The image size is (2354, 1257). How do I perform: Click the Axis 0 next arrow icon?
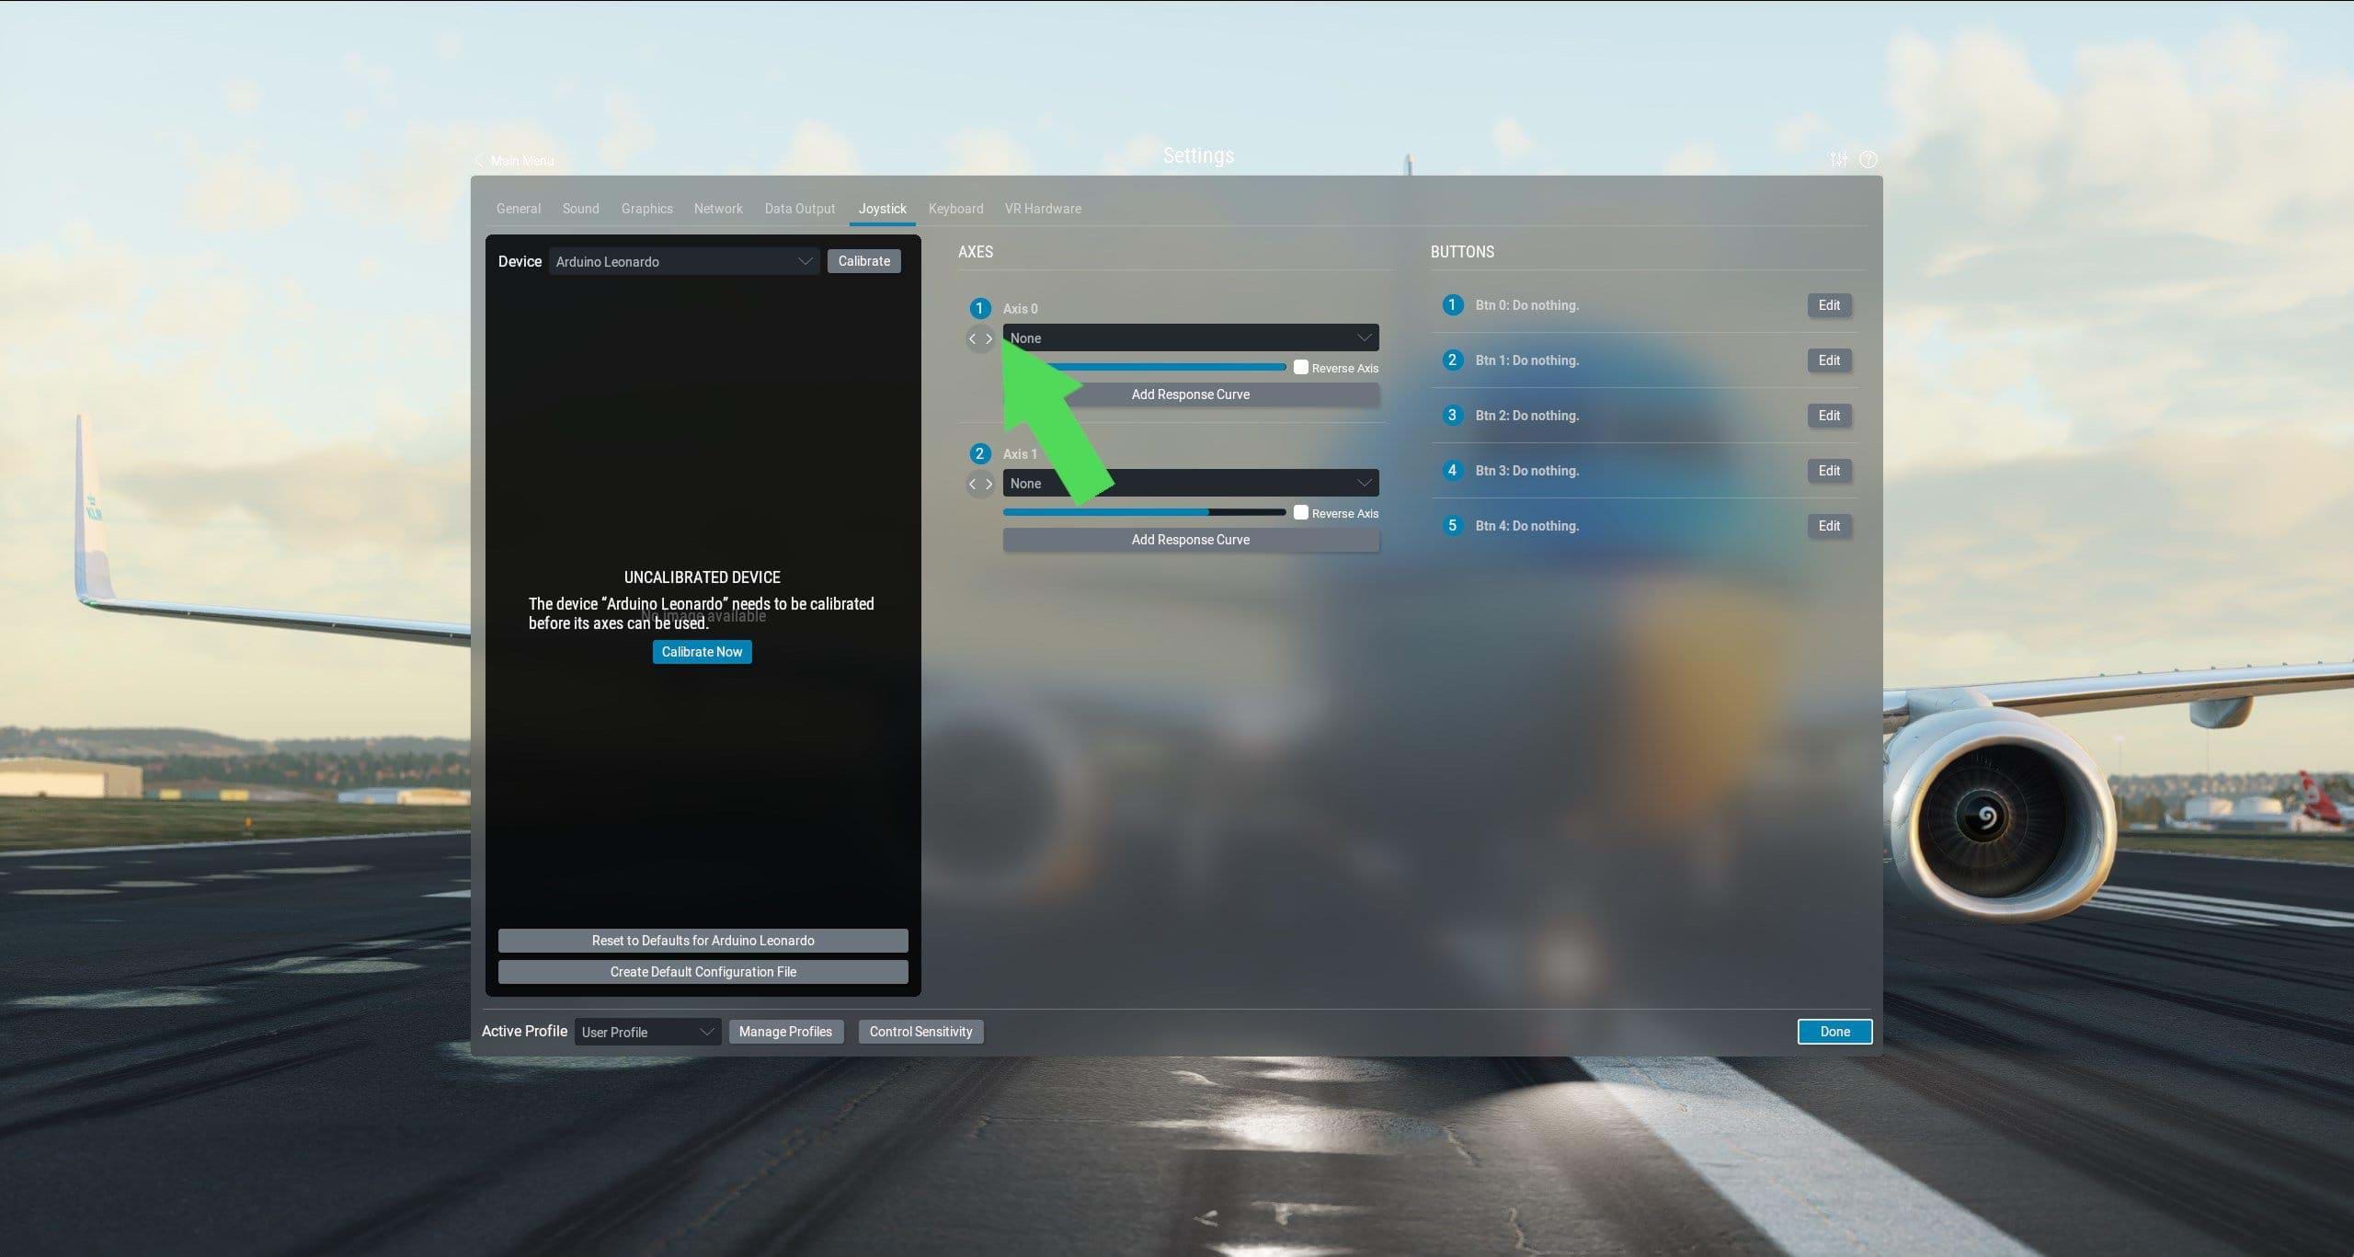tap(988, 338)
